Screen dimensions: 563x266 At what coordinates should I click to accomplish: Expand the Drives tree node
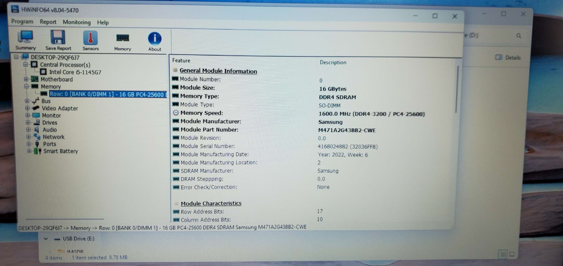(28, 122)
